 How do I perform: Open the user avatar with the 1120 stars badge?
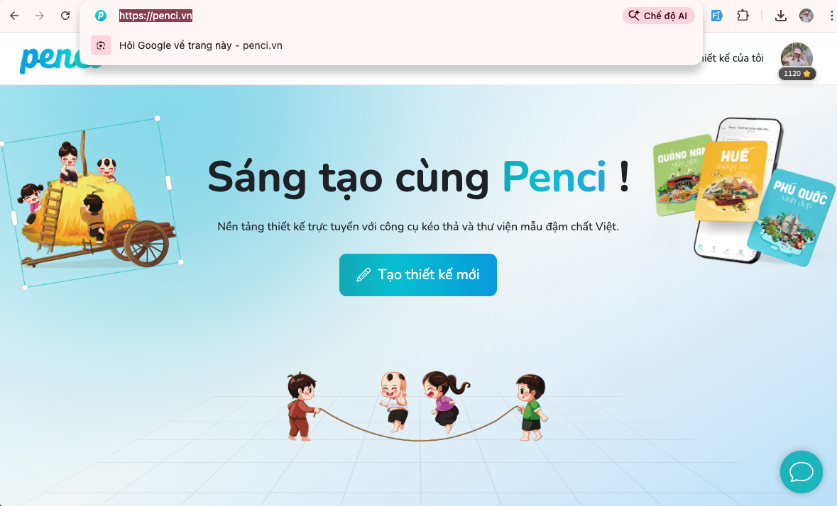pos(797,60)
